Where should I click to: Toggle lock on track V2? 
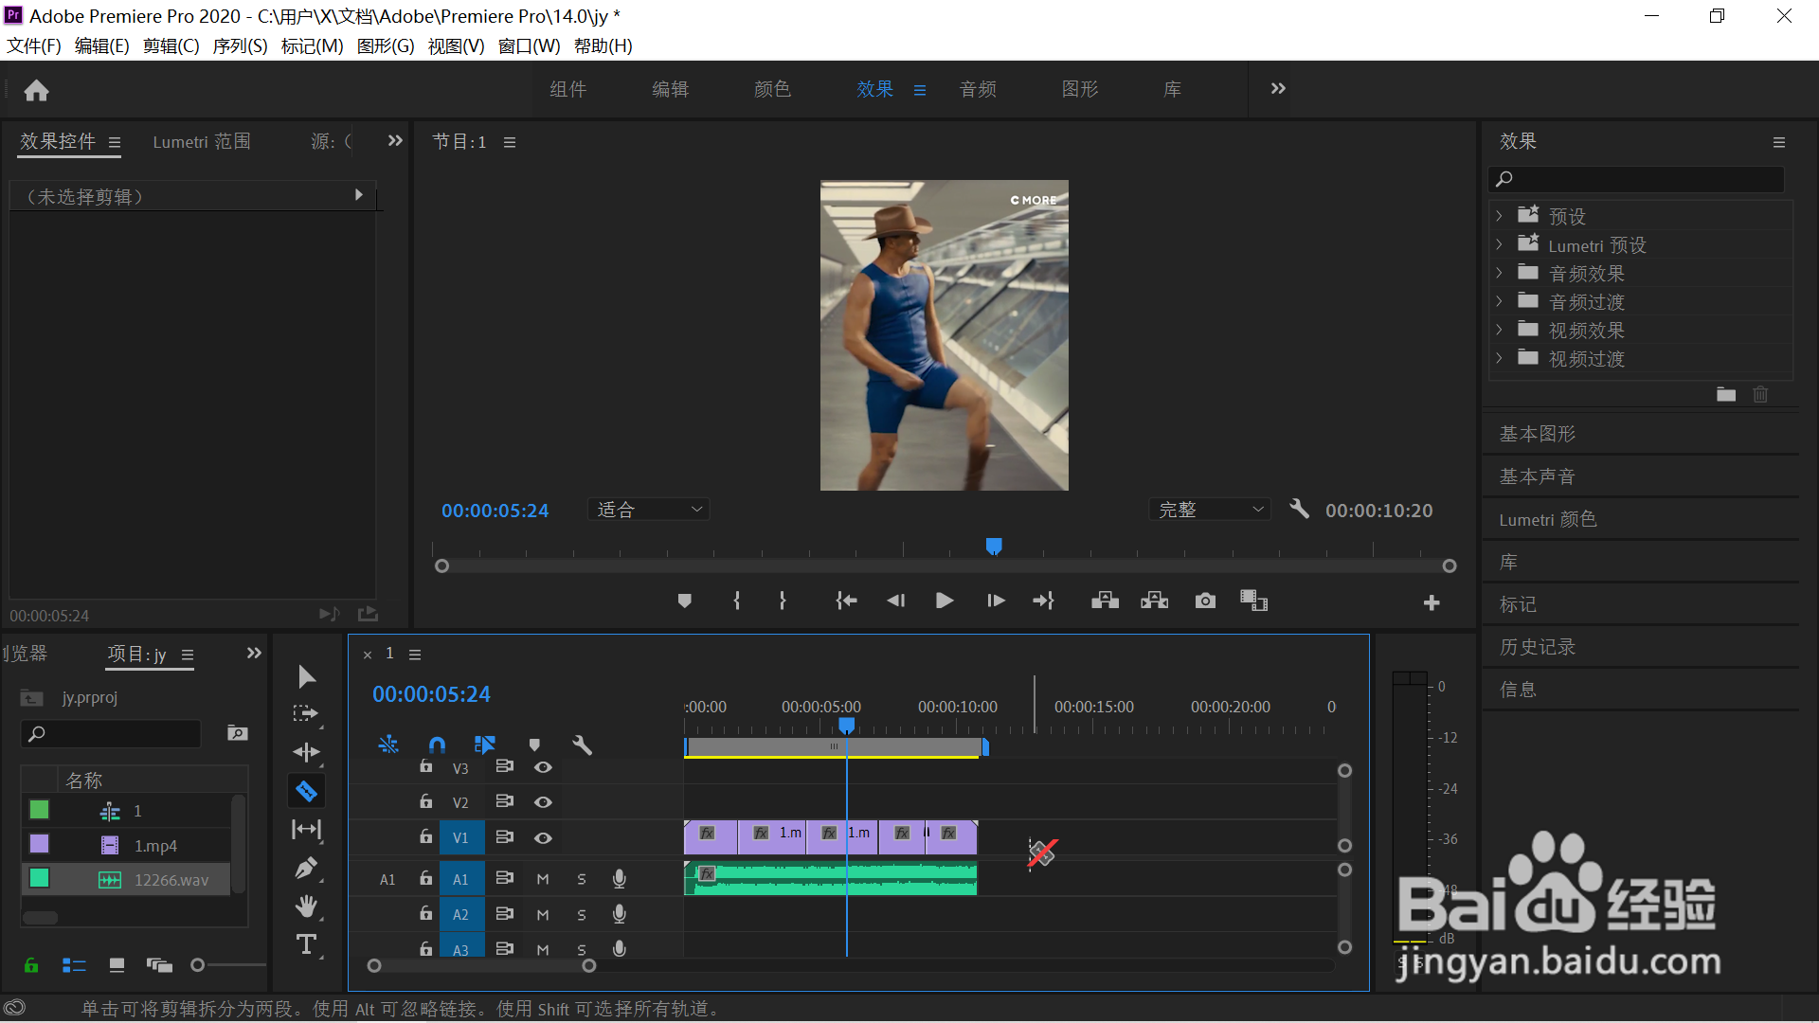tap(426, 801)
